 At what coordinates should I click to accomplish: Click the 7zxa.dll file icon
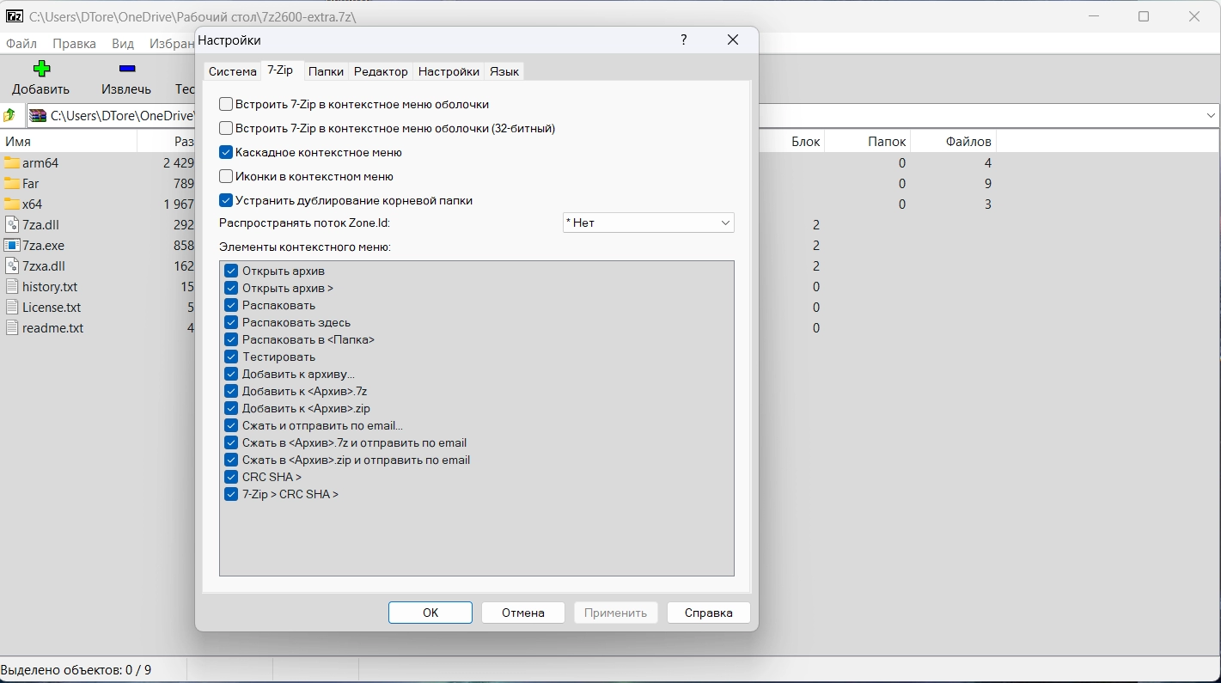(12, 265)
